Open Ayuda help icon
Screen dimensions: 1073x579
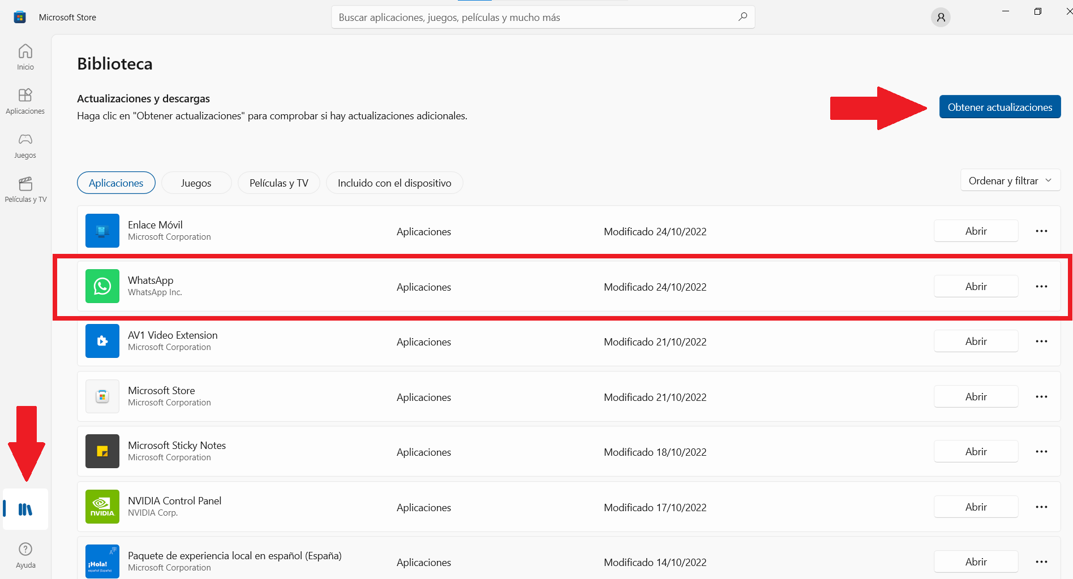click(25, 555)
